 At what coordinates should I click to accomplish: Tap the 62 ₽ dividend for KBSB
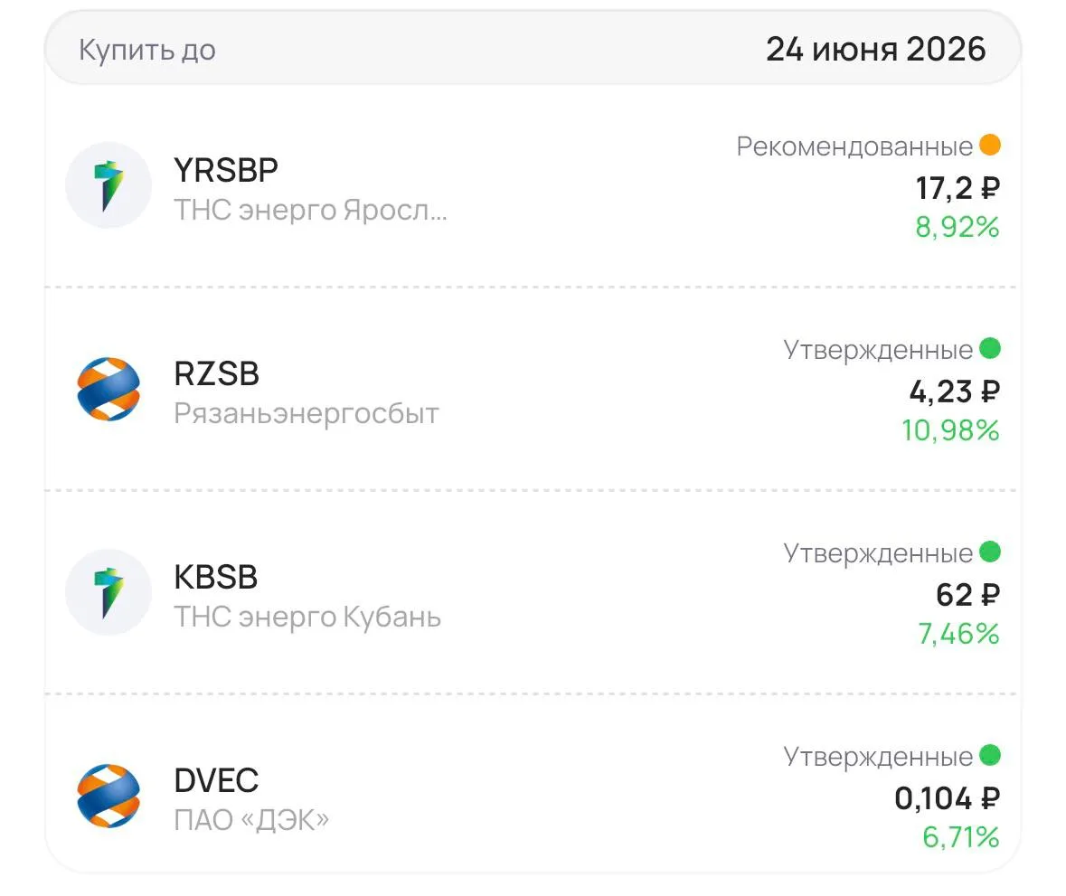(967, 596)
